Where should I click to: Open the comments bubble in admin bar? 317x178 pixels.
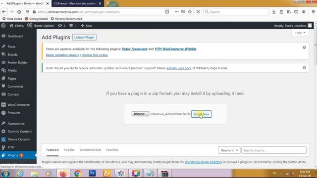pos(73,26)
